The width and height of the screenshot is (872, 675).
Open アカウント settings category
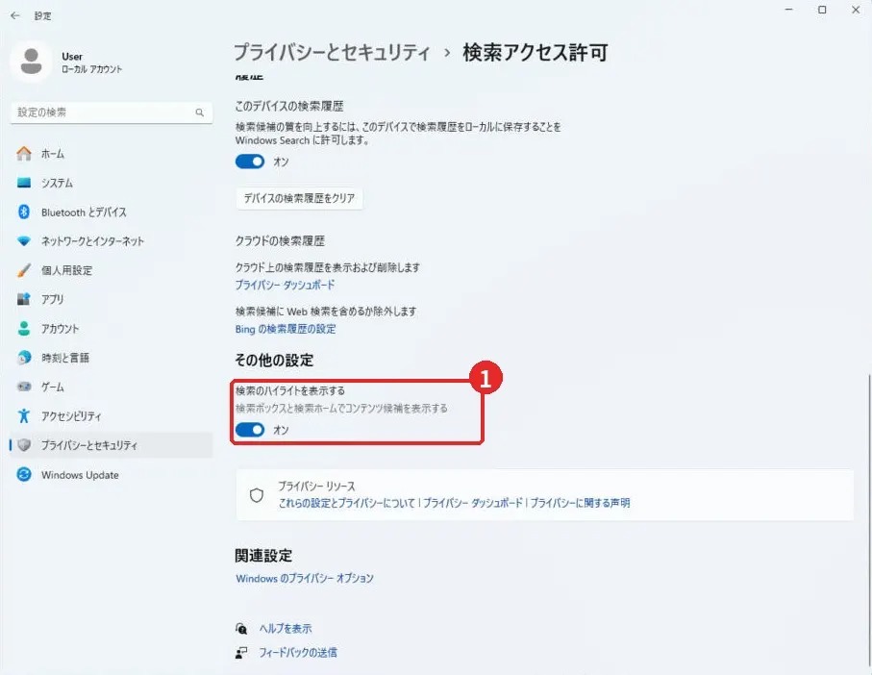click(x=112, y=328)
